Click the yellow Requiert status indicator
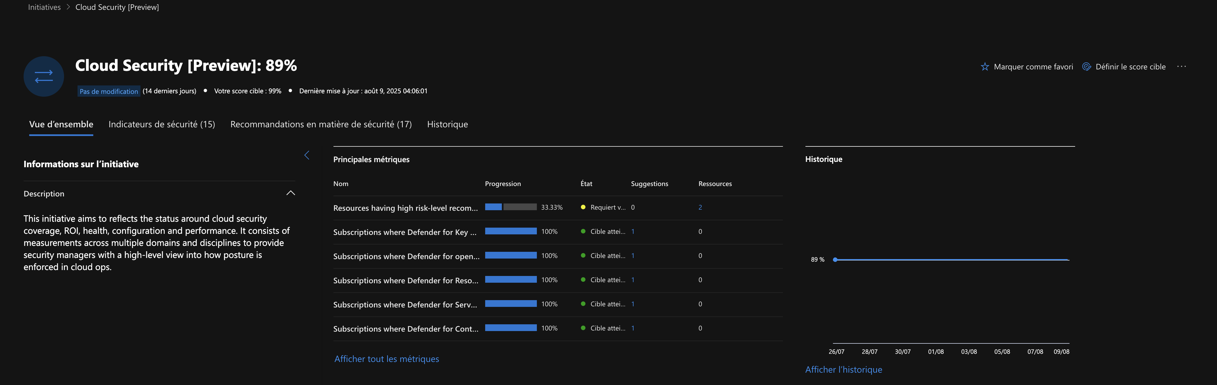The width and height of the screenshot is (1217, 385). tap(583, 207)
